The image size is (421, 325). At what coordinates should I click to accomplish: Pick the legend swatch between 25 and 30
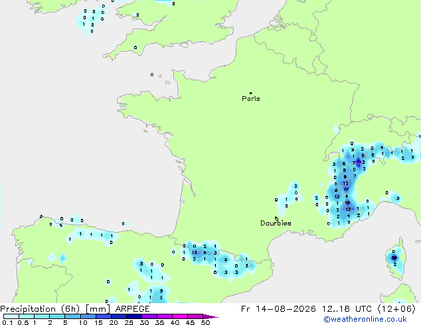[x=134, y=316]
